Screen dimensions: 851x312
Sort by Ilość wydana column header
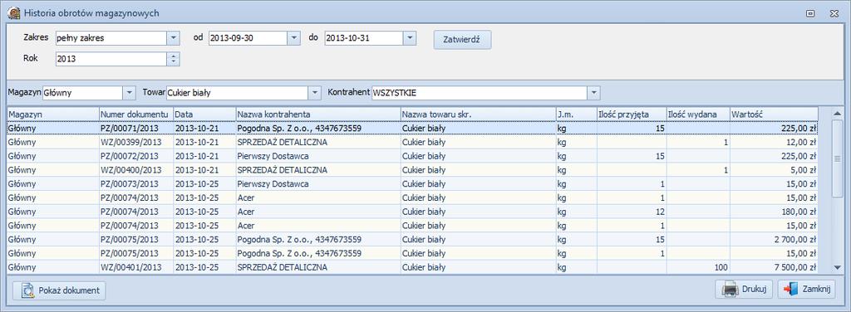(x=698, y=115)
